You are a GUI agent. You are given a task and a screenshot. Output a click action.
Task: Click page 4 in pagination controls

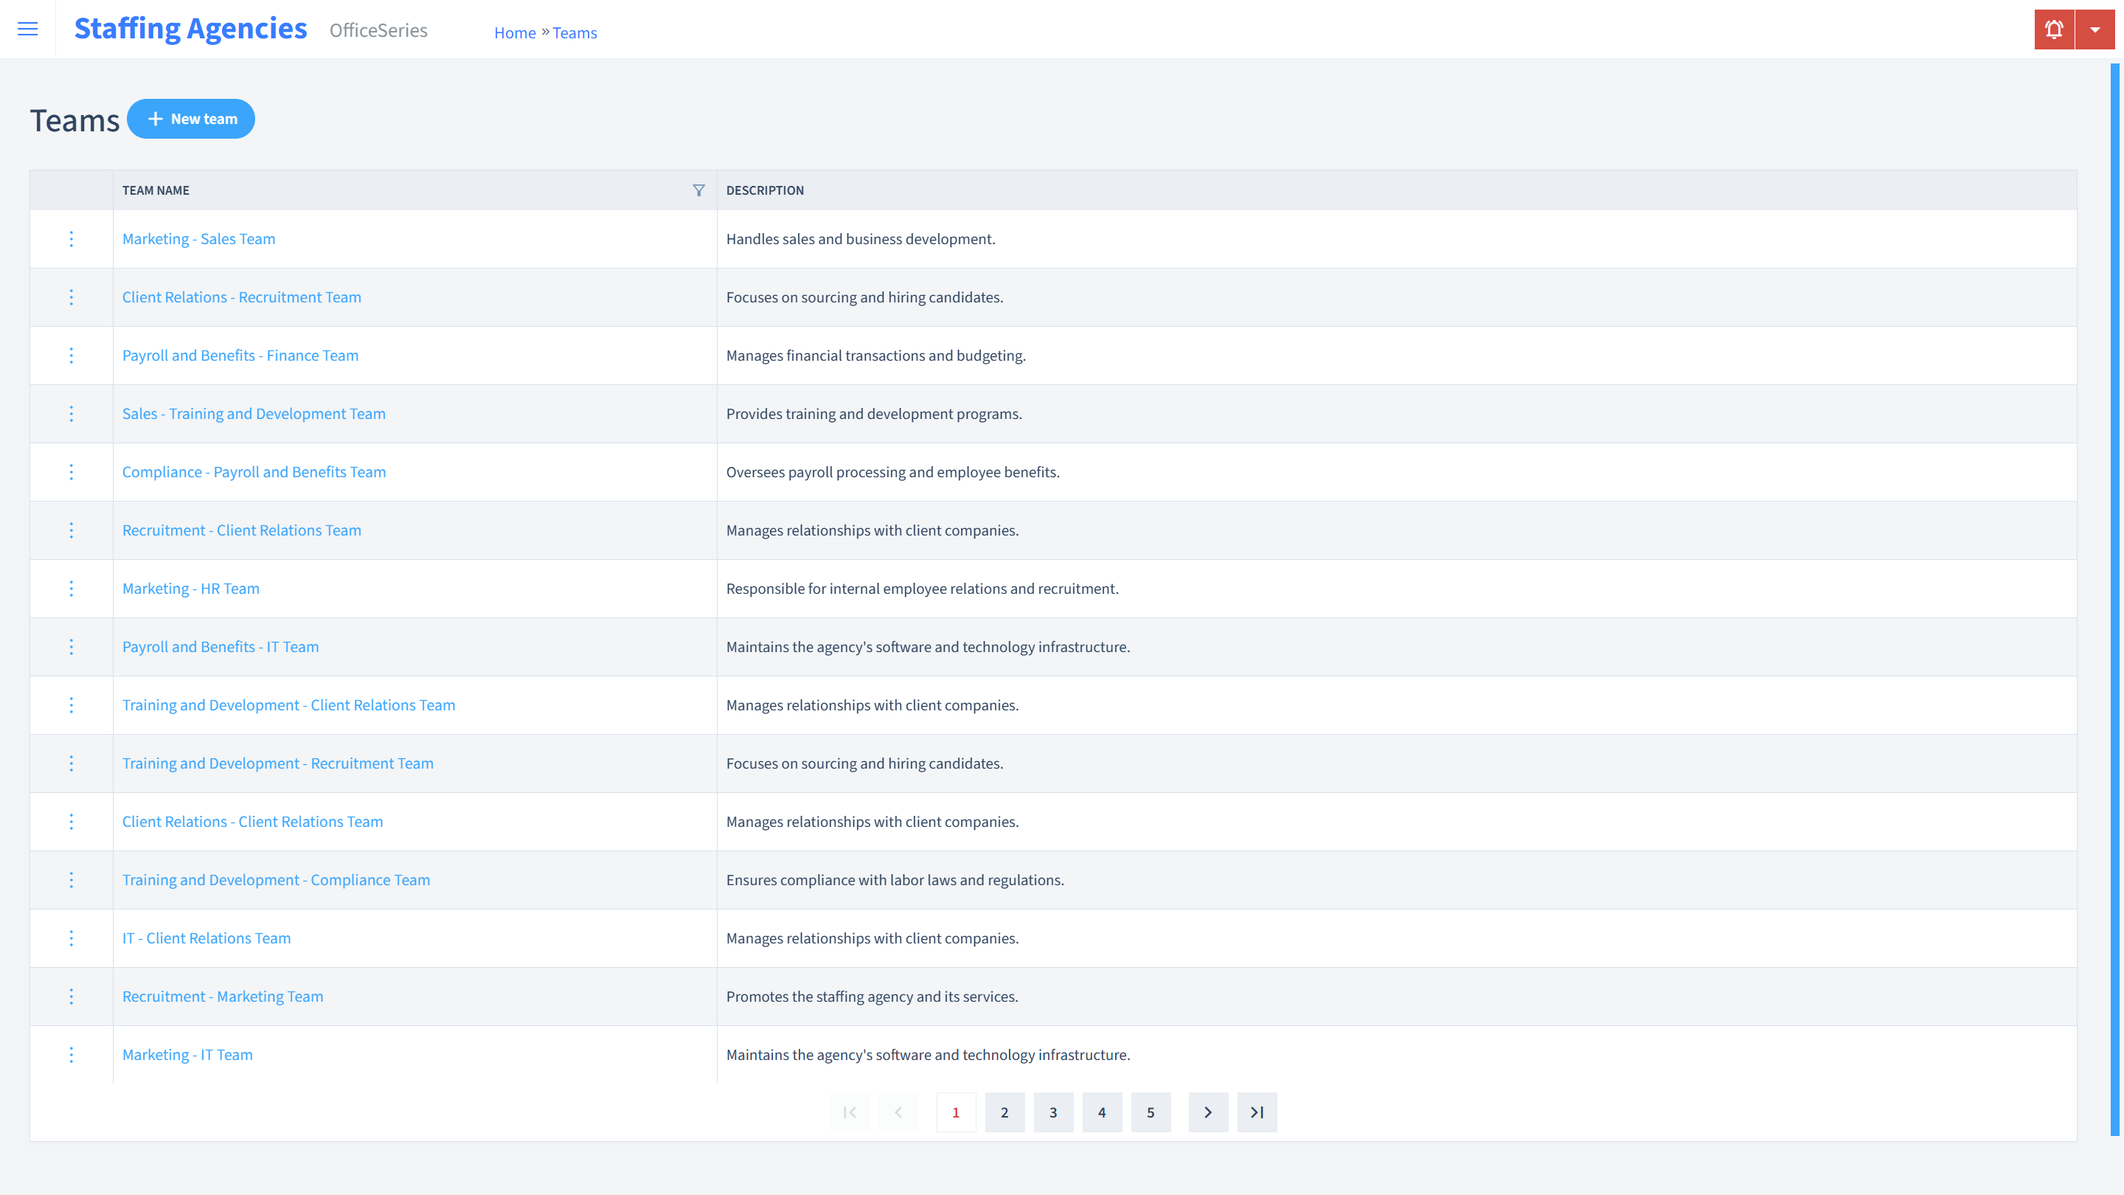point(1103,1112)
